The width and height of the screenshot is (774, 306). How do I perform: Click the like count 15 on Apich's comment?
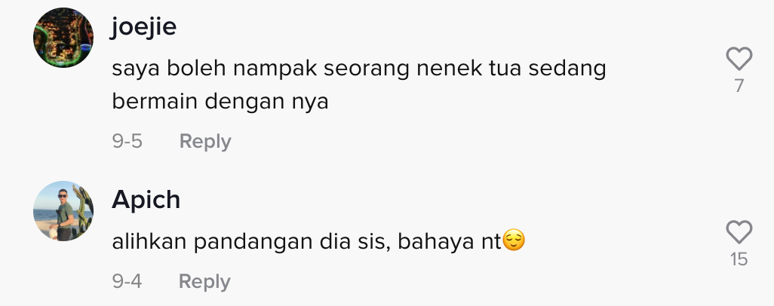click(739, 259)
